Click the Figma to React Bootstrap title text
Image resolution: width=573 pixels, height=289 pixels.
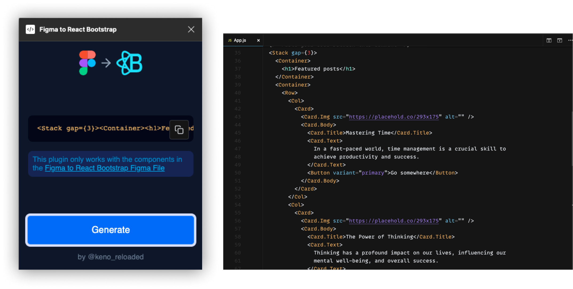[x=78, y=29]
